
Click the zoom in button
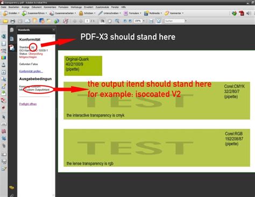point(130,21)
